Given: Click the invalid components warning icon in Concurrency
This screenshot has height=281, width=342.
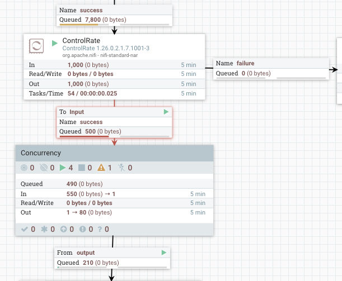Looking at the screenshot, I should [101, 168].
